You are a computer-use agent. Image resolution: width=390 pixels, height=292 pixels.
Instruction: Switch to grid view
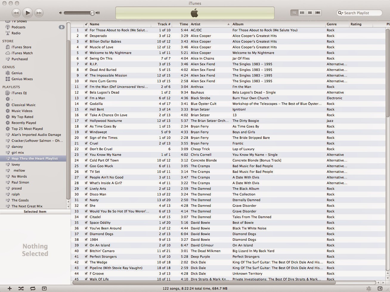pyautogui.click(x=310, y=13)
